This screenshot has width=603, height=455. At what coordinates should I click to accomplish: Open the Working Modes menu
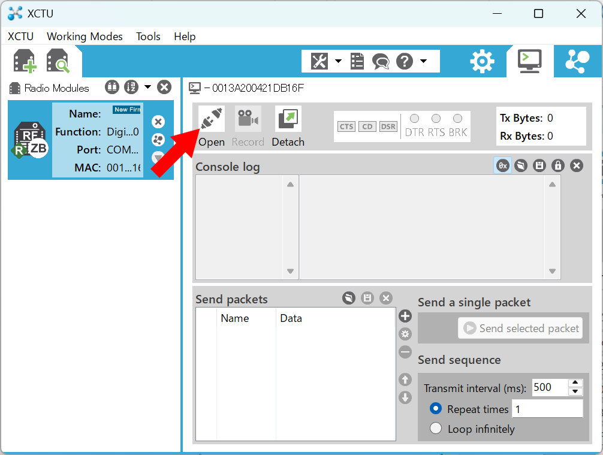pos(85,37)
